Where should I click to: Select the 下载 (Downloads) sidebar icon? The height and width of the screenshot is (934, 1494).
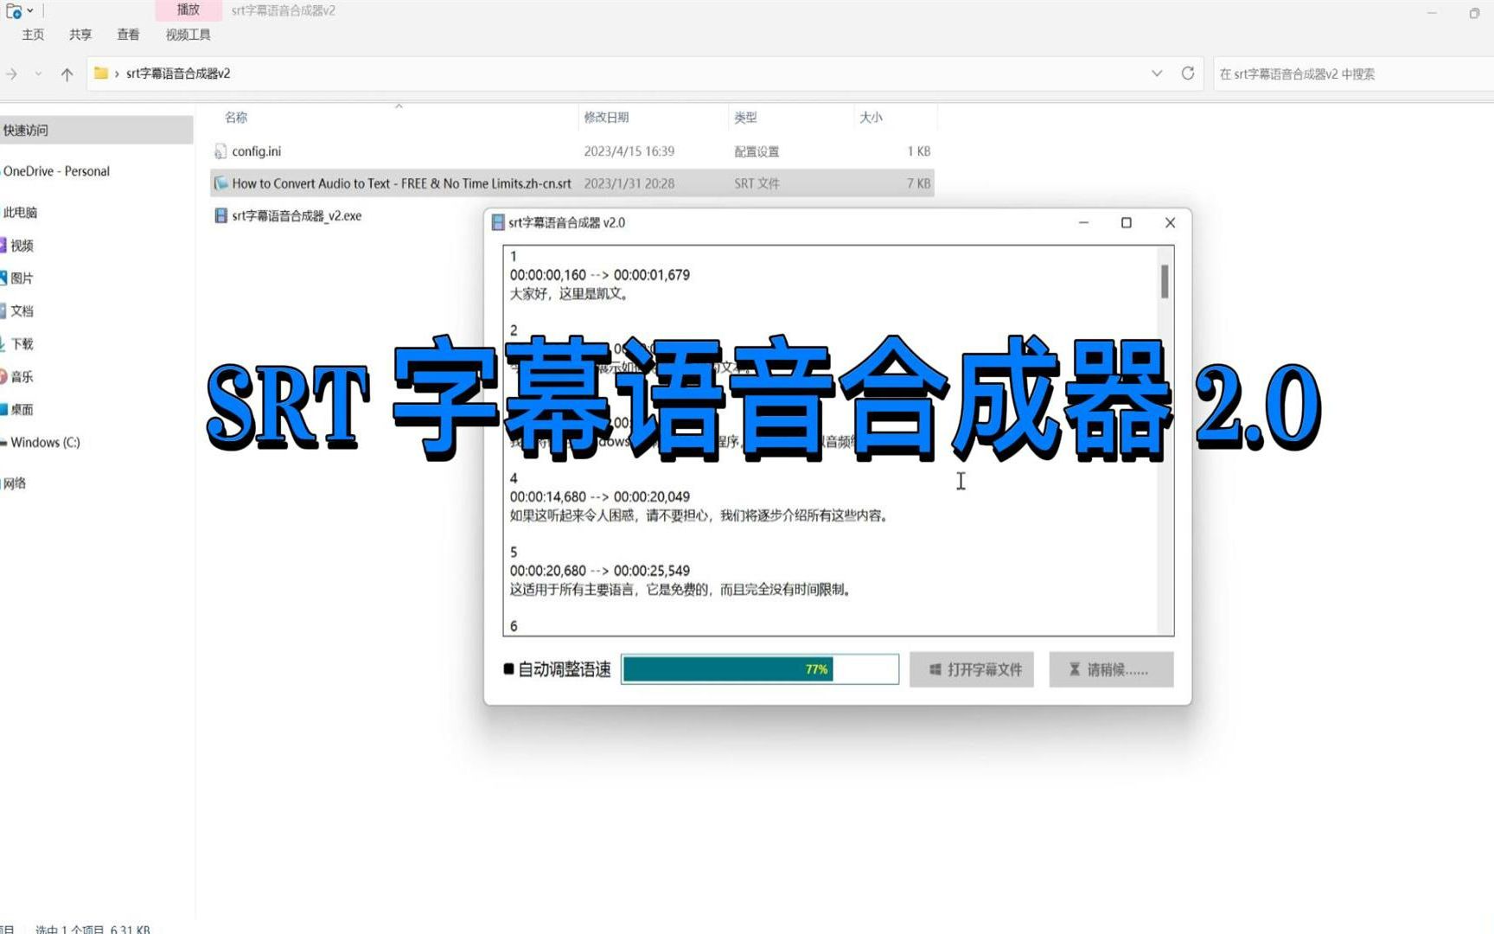tap(21, 343)
